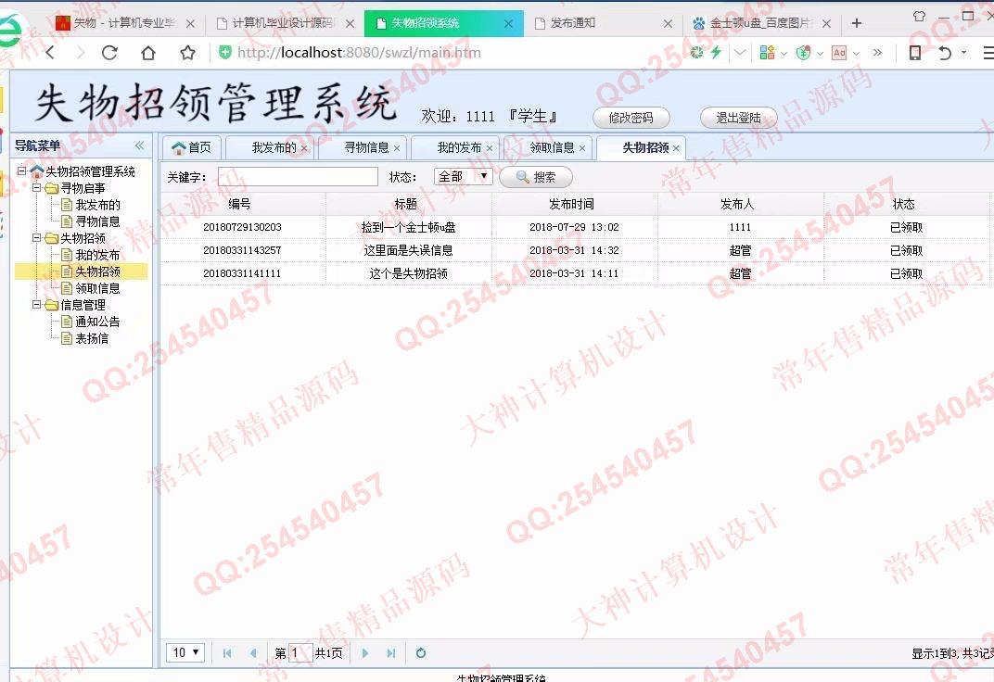Click the 关键字 search input field
The image size is (994, 682).
298,177
